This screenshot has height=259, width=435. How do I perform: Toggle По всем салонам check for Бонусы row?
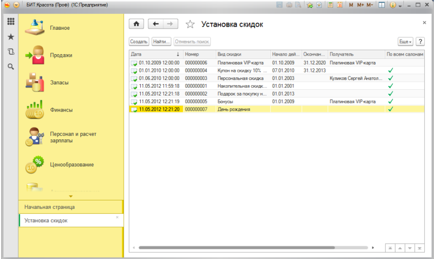tap(391, 102)
